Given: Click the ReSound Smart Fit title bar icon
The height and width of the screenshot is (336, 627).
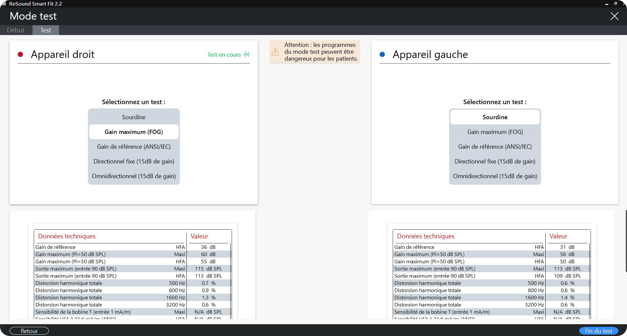Looking at the screenshot, I should click(4, 4).
